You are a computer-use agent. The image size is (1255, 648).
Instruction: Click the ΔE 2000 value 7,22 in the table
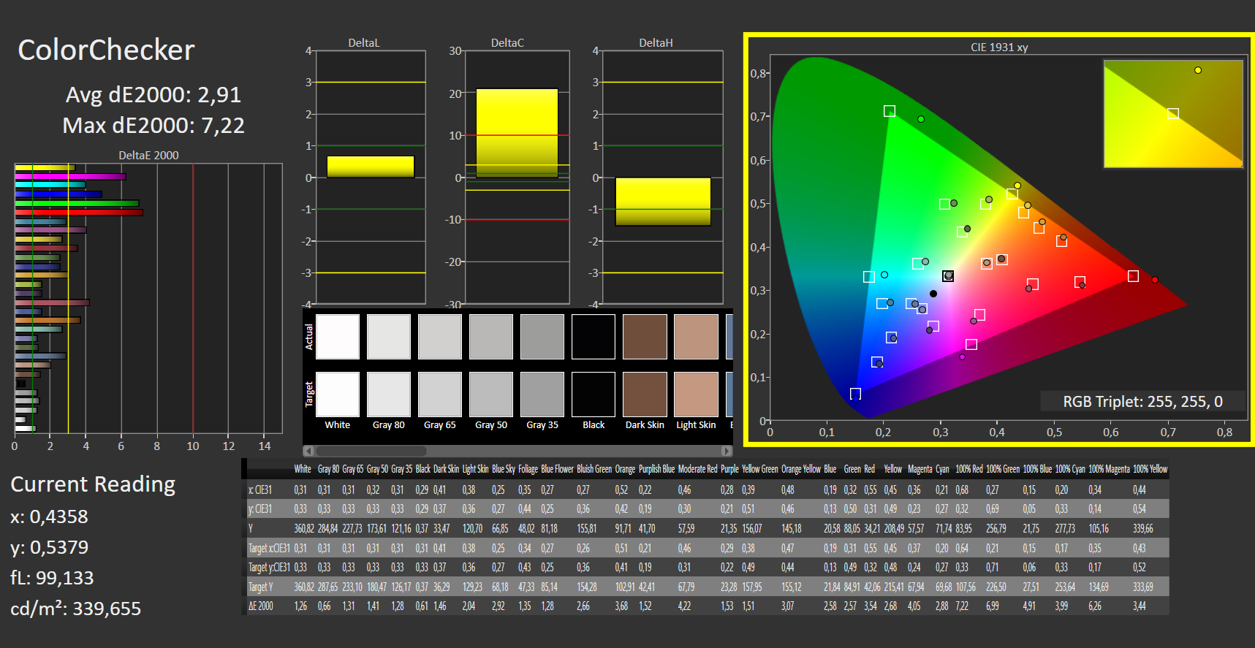[x=962, y=606]
